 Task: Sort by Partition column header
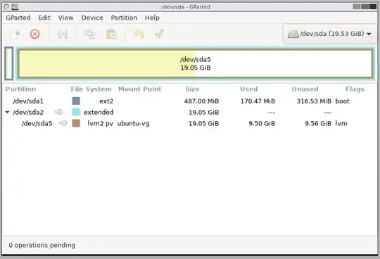(20, 89)
